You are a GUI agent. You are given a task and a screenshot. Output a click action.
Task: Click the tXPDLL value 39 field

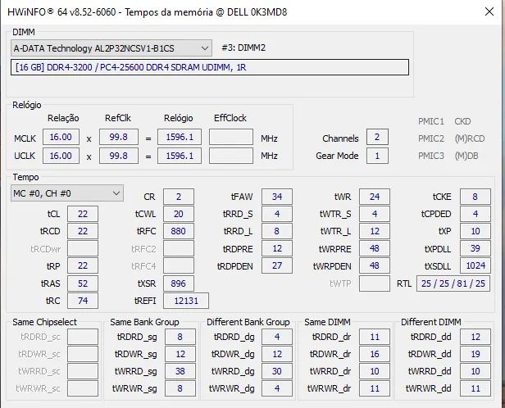click(x=475, y=248)
